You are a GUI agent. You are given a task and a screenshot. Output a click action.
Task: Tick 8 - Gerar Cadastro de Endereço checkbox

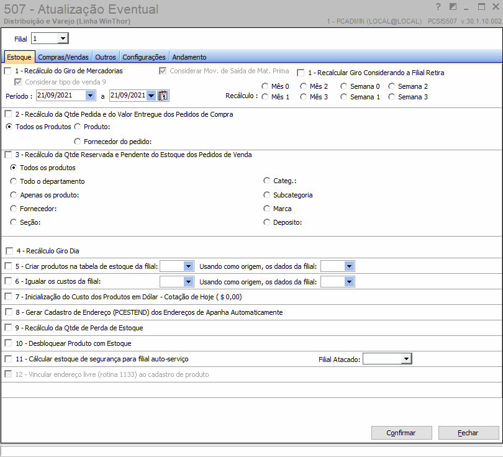click(x=9, y=312)
